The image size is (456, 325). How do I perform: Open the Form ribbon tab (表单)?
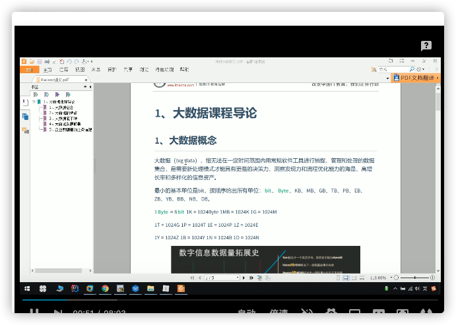pos(96,70)
